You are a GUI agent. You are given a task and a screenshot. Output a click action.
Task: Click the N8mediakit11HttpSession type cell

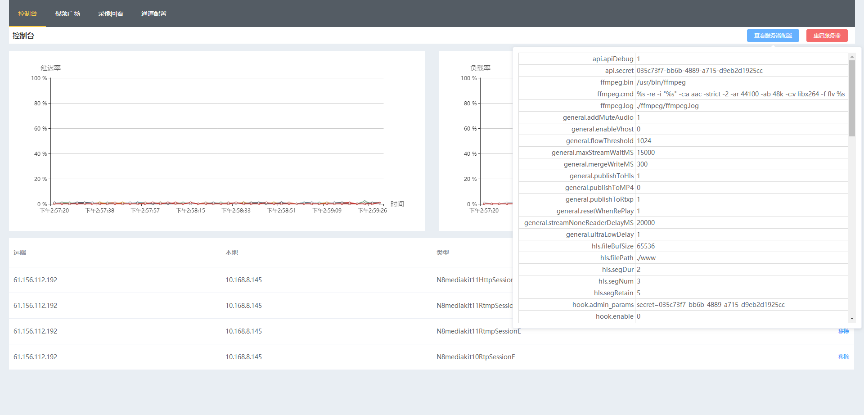click(x=474, y=280)
